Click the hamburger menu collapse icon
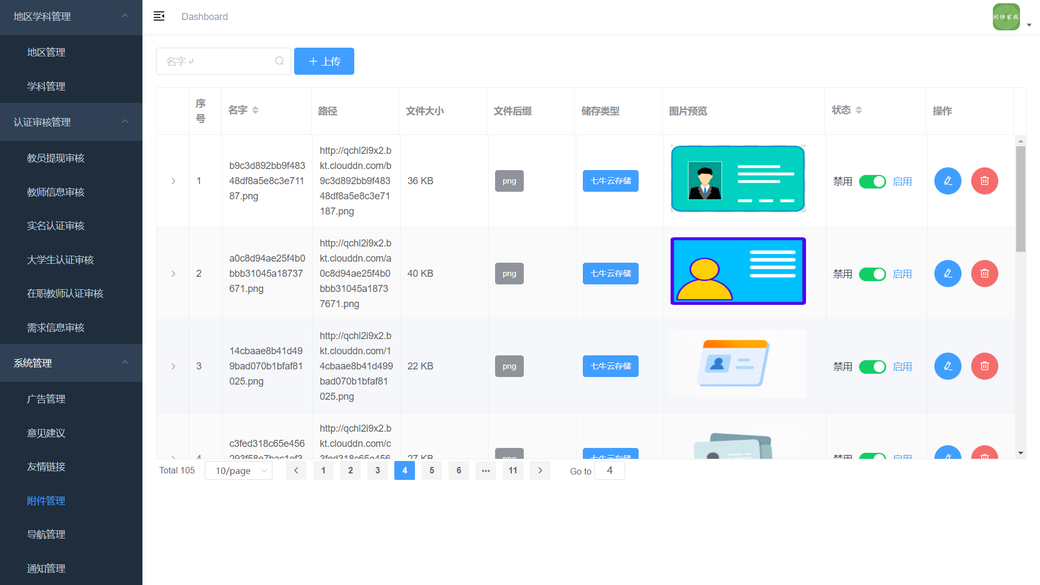The width and height of the screenshot is (1040, 585). pyautogui.click(x=159, y=16)
